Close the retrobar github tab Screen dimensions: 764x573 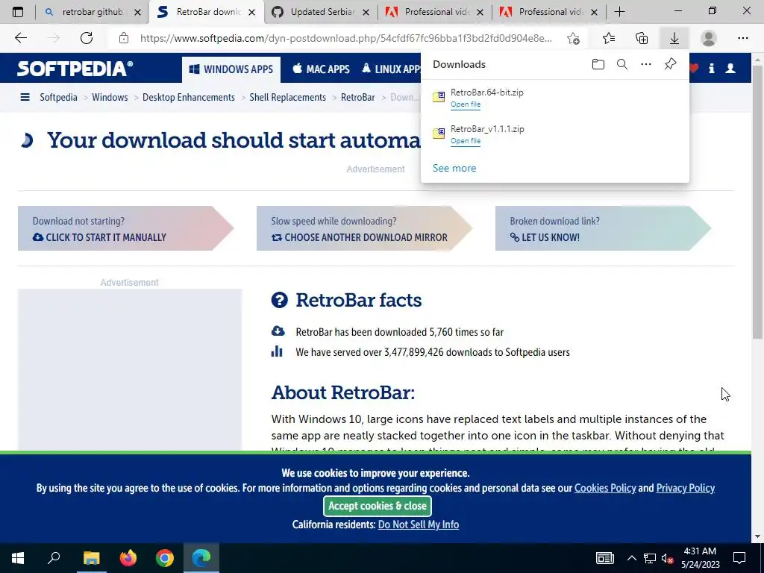(x=138, y=12)
